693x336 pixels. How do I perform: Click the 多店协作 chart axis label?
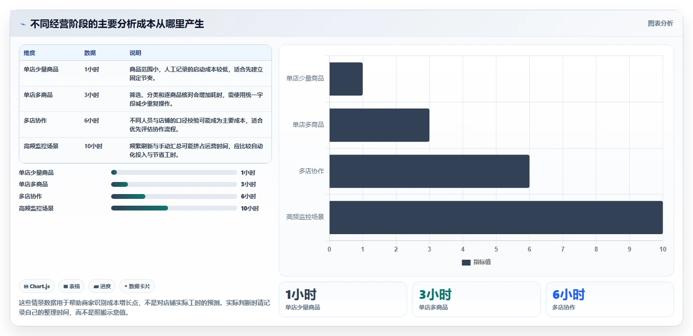pos(311,171)
